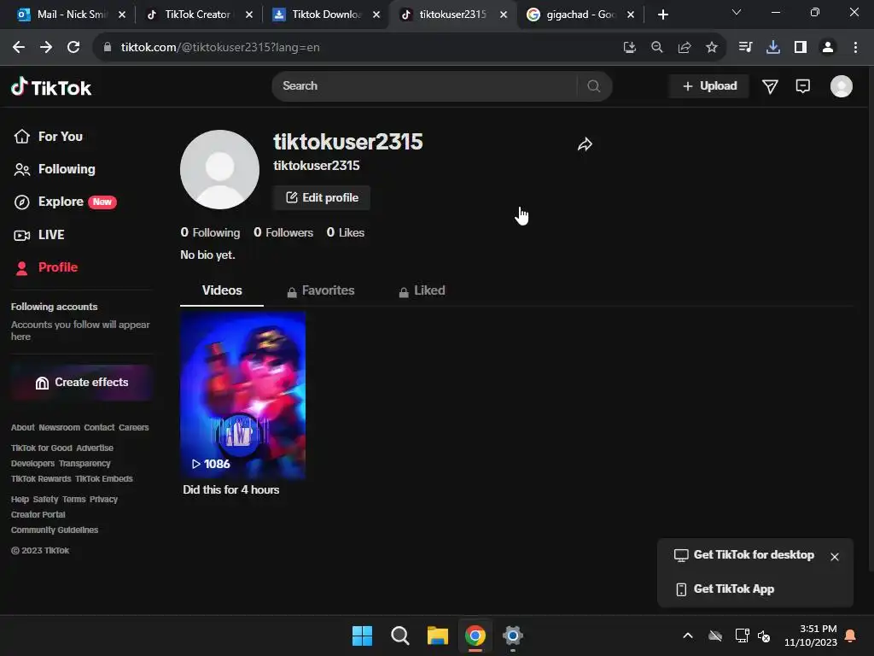Click the Upload button
874x656 pixels.
click(709, 86)
